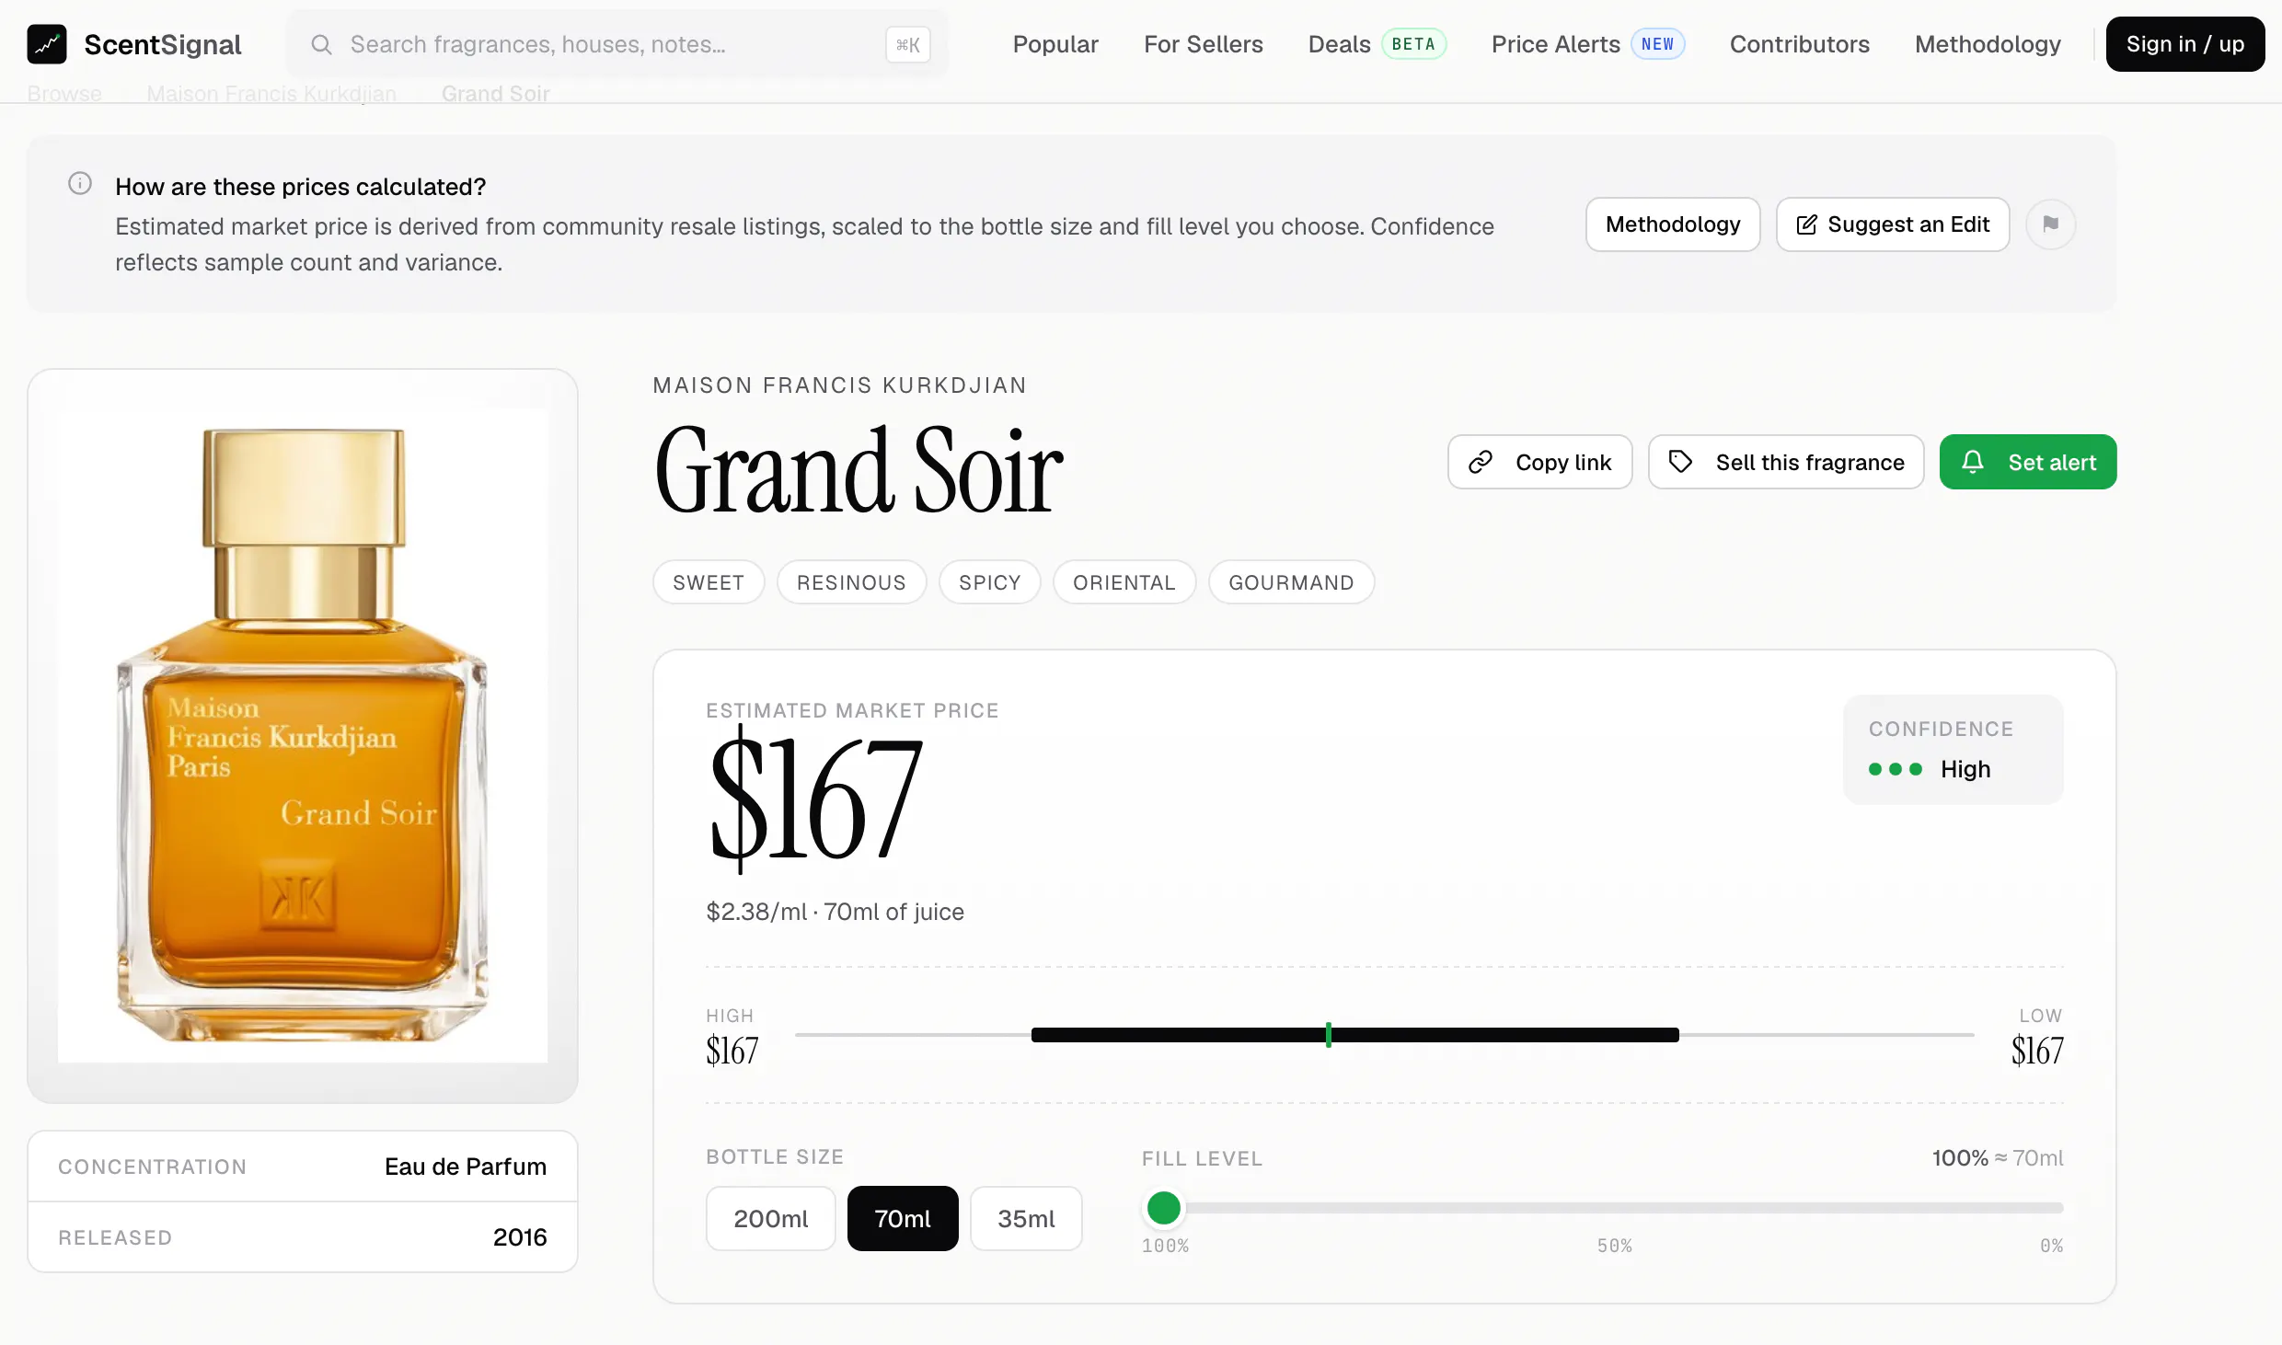
Task: Select the 200ml bottle size
Action: click(771, 1218)
